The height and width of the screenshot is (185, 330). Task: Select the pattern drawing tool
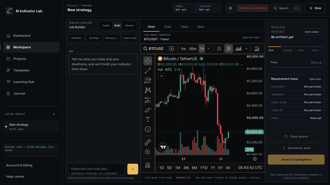coord(148,90)
